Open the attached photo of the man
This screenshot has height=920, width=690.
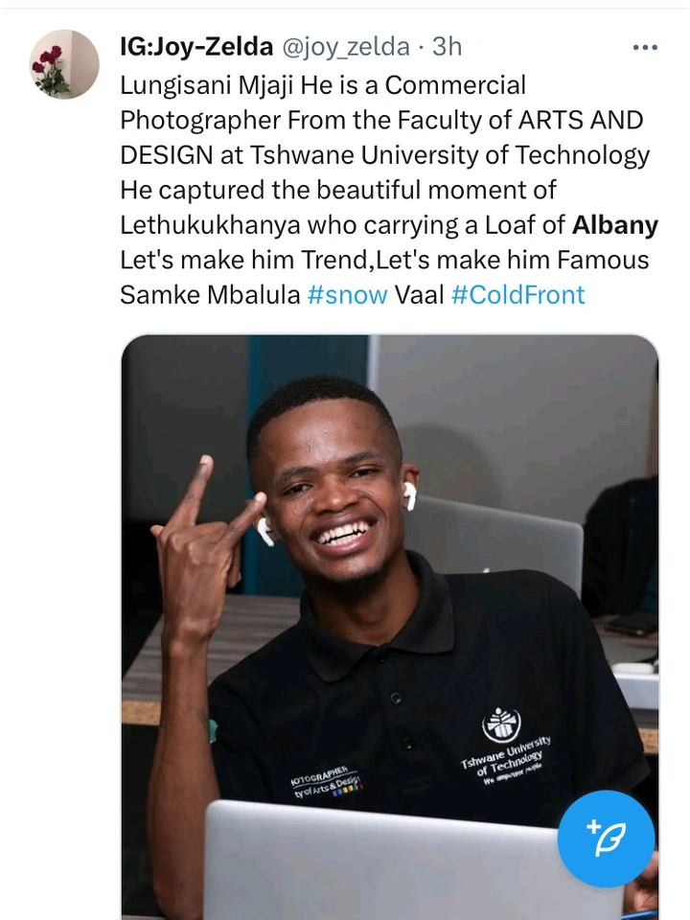pyautogui.click(x=390, y=627)
